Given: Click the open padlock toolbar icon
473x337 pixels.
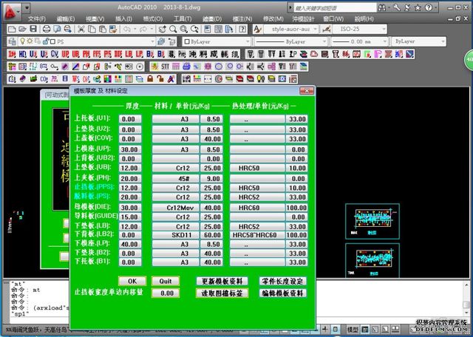Looking at the screenshot, I should pyautogui.click(x=160, y=79).
